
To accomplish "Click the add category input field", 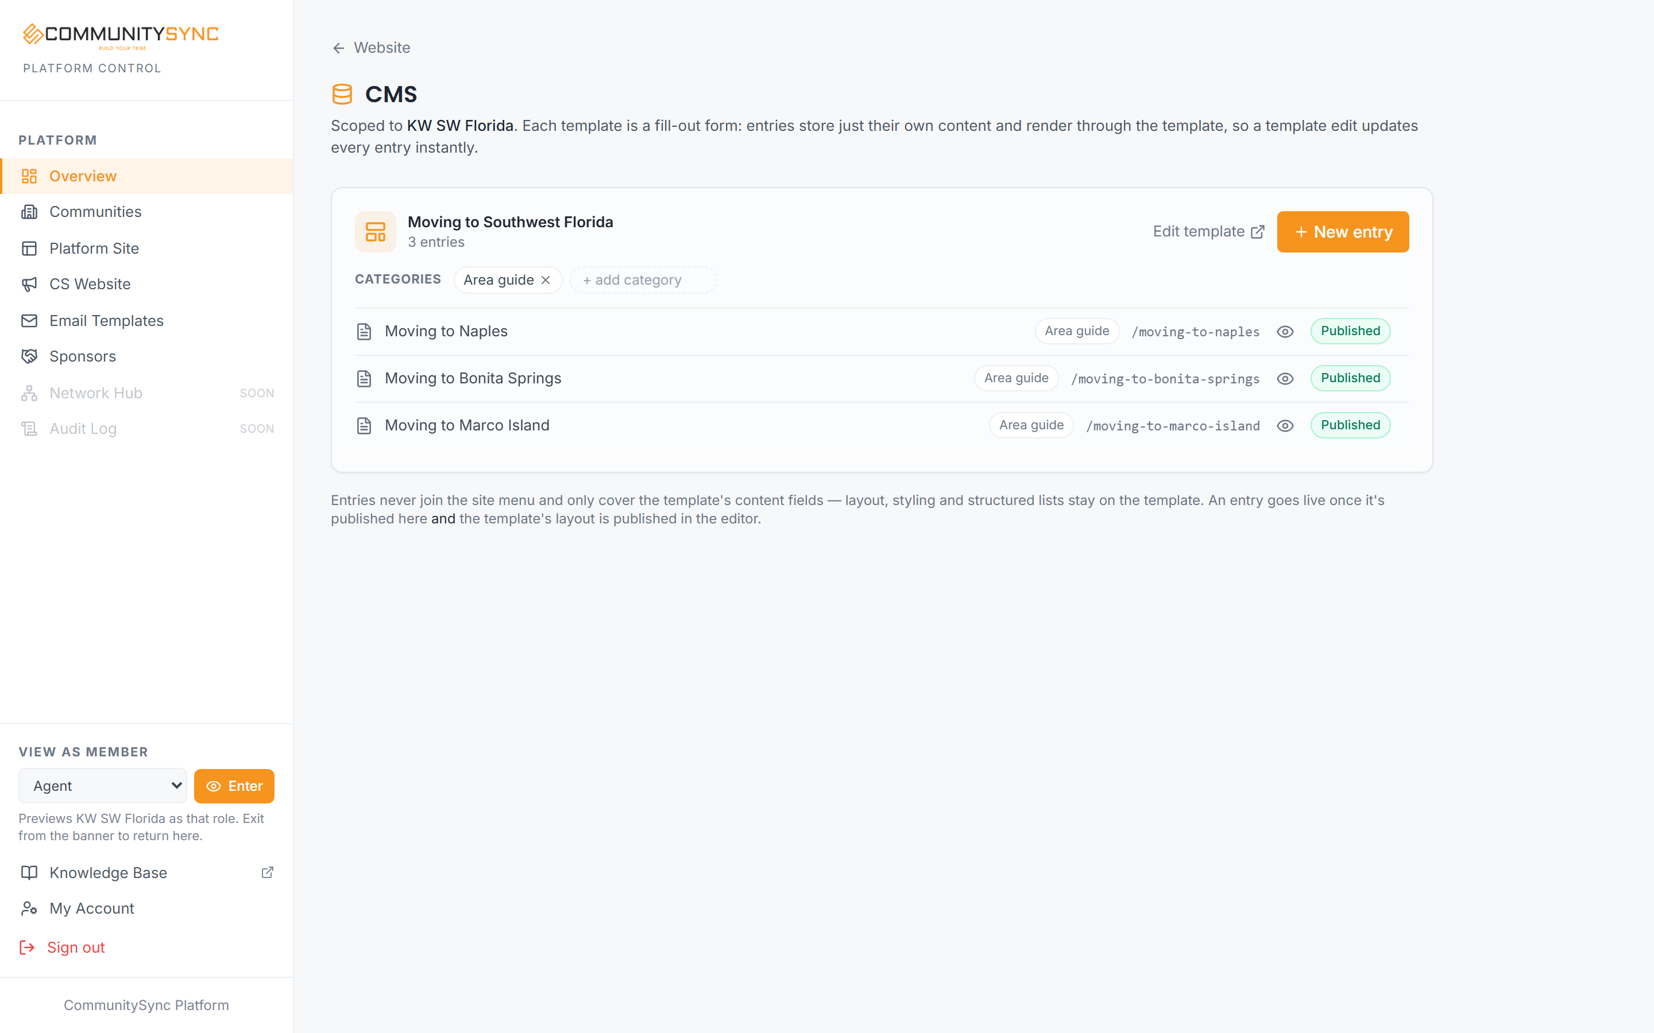I will (643, 280).
